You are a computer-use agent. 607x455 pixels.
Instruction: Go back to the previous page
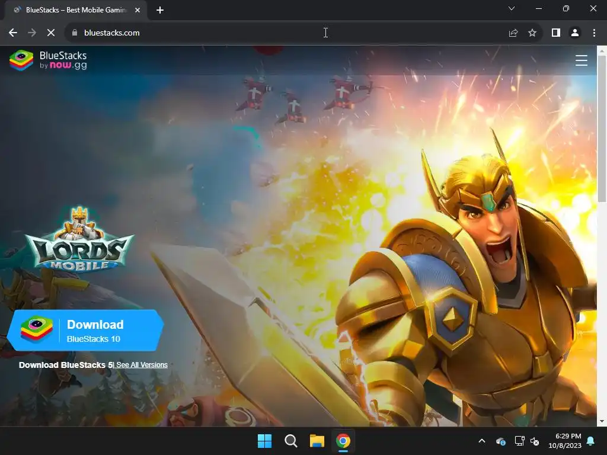pos(13,33)
